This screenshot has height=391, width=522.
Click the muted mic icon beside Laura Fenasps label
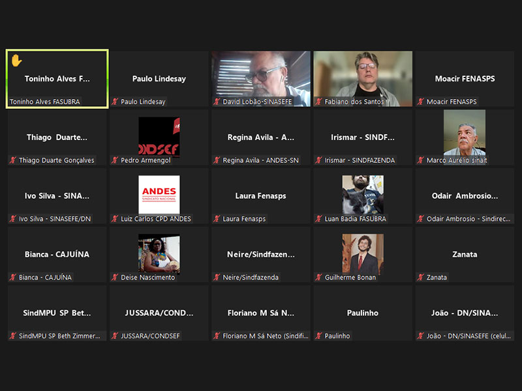pos(217,219)
